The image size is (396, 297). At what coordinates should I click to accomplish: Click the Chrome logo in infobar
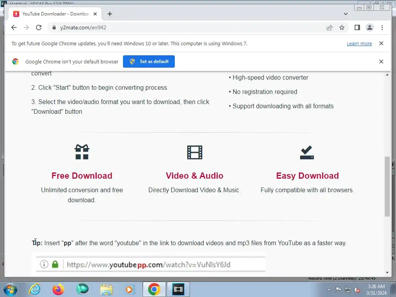(15, 61)
